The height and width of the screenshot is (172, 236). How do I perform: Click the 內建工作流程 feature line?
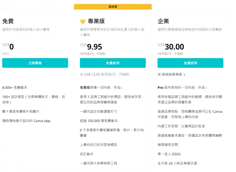pos(181,126)
